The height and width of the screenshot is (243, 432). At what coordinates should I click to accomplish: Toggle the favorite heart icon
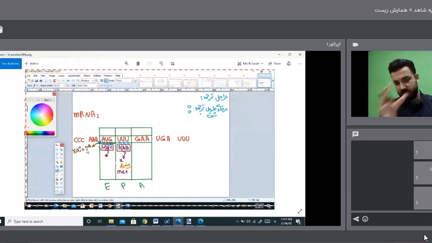click(150, 63)
